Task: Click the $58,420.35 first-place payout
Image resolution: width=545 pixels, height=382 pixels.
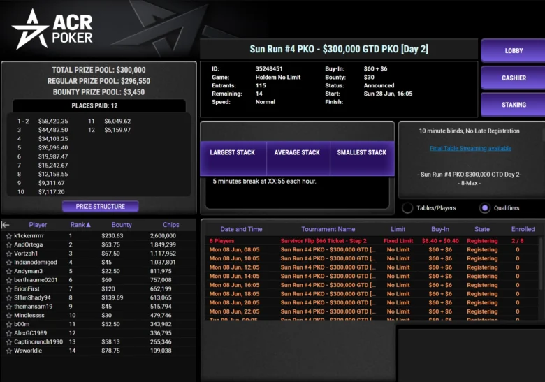Action: coord(53,122)
